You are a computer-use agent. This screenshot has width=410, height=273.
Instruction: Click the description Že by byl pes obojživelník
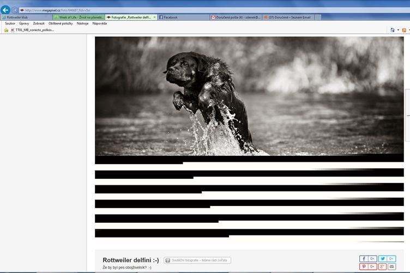127,268
